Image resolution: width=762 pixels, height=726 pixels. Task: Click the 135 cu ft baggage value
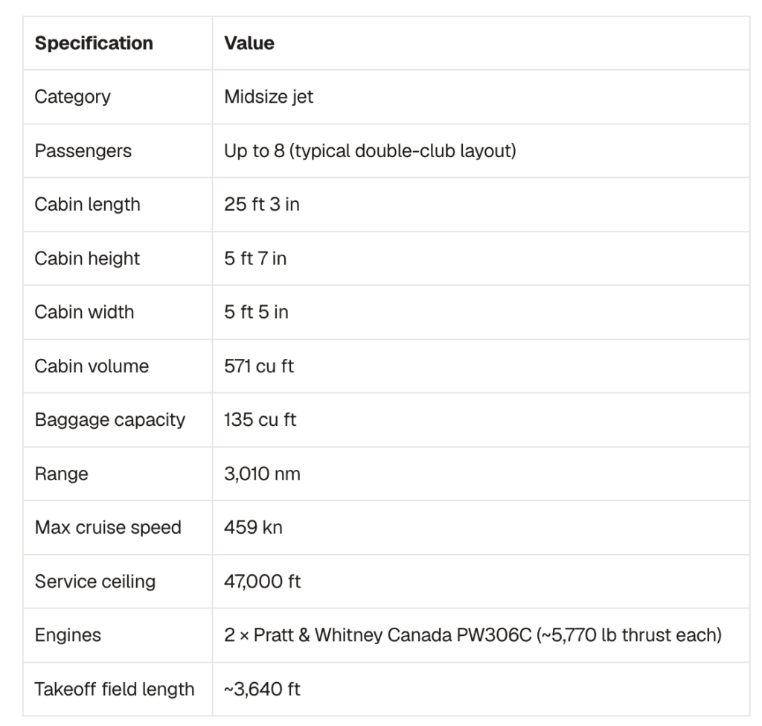point(260,420)
